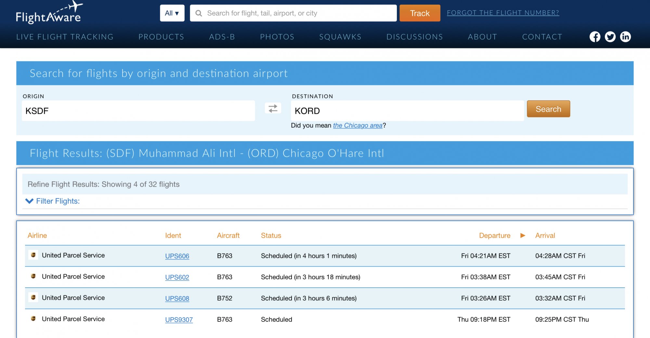Open the Contact menu

click(x=542, y=37)
